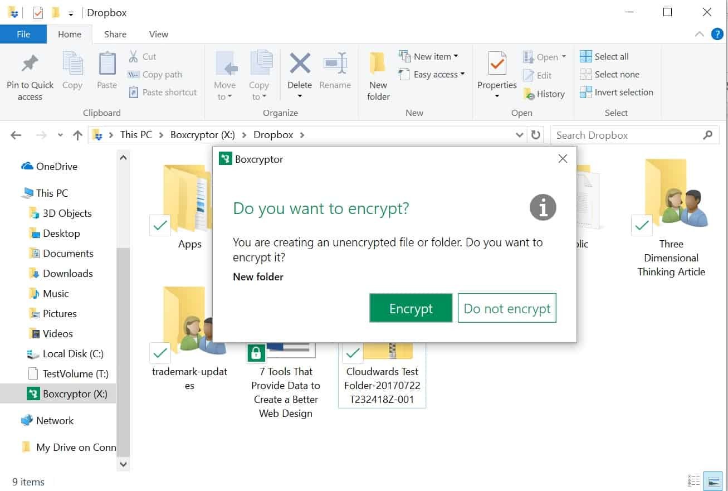The width and height of the screenshot is (728, 491).
Task: Open Properties via the checkmark icon
Action: click(x=497, y=65)
